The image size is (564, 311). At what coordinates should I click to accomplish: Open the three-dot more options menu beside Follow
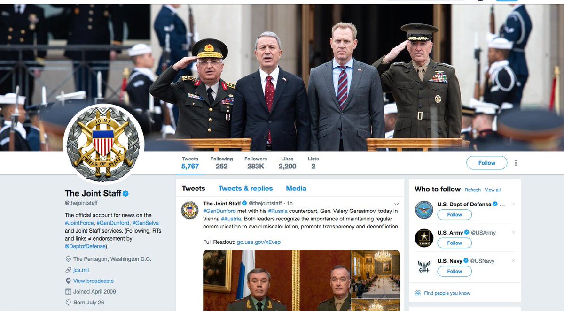516,163
